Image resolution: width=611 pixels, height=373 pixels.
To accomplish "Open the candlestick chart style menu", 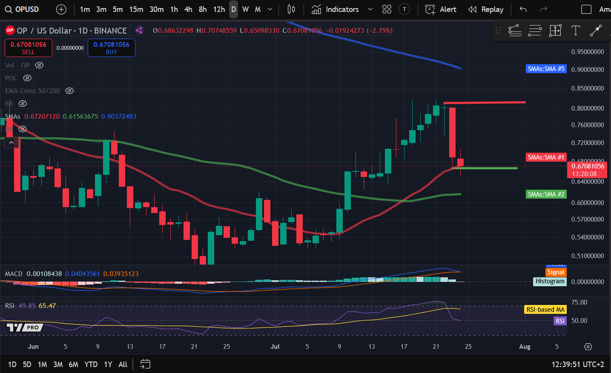I will point(291,9).
